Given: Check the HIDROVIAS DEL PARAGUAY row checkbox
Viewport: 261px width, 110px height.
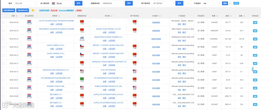Looking at the screenshot, I should click(3, 72).
